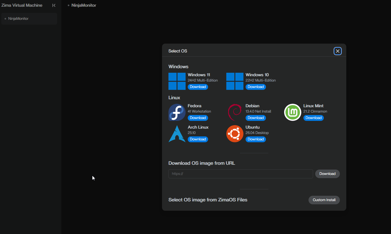Click the Zima Virtual Machine title
Image resolution: width=391 pixels, height=234 pixels.
(22, 5)
